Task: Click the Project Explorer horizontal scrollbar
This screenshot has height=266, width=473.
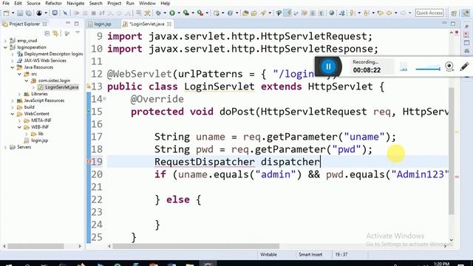Action: tap(35, 246)
